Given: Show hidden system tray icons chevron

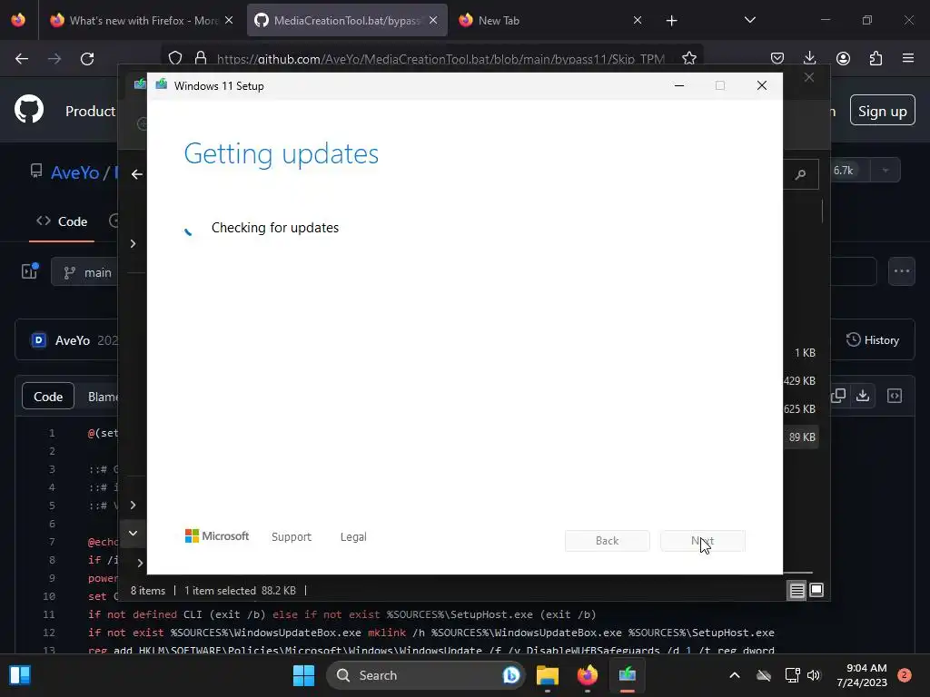Looking at the screenshot, I should [x=734, y=675].
